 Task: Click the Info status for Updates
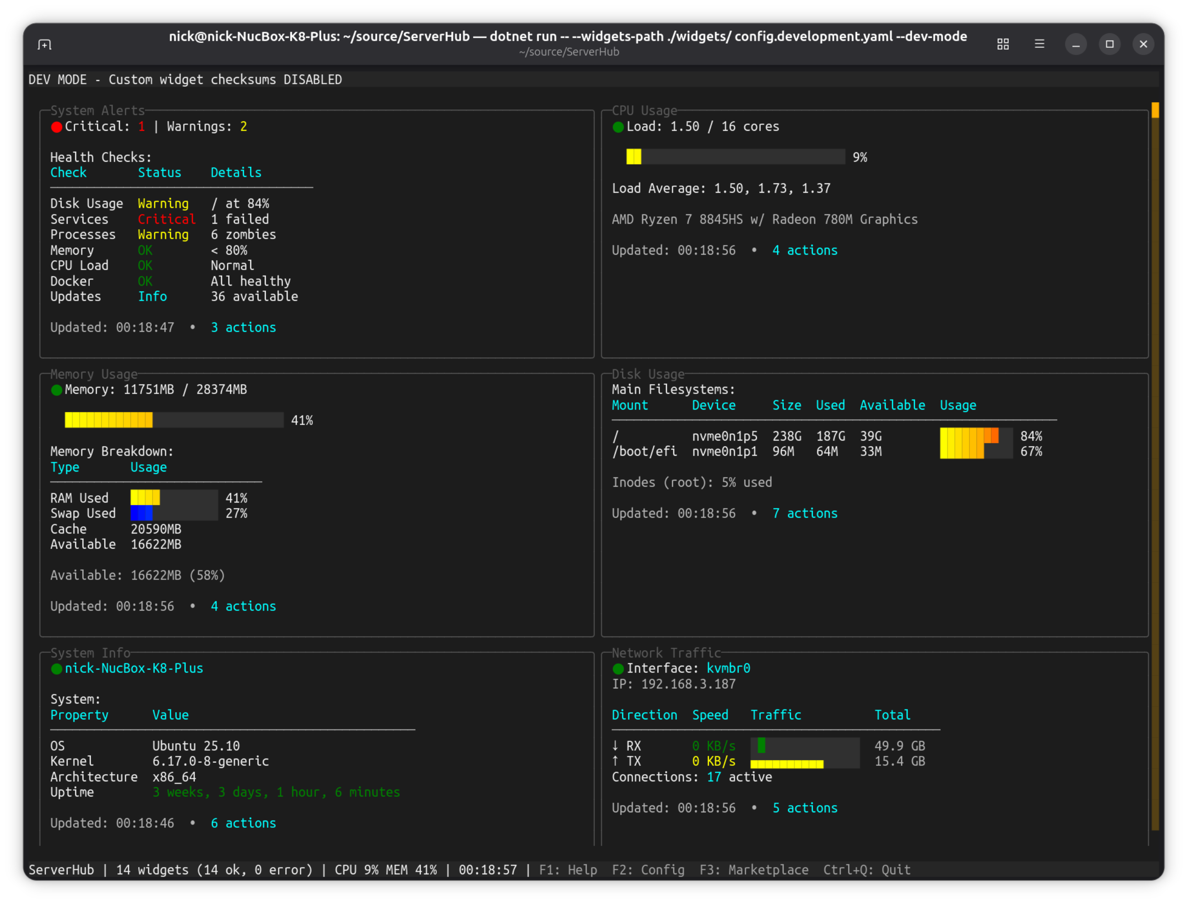[x=152, y=297]
